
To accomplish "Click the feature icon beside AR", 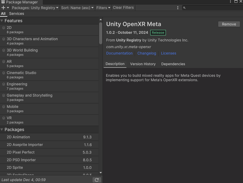I will [x=4, y=62].
